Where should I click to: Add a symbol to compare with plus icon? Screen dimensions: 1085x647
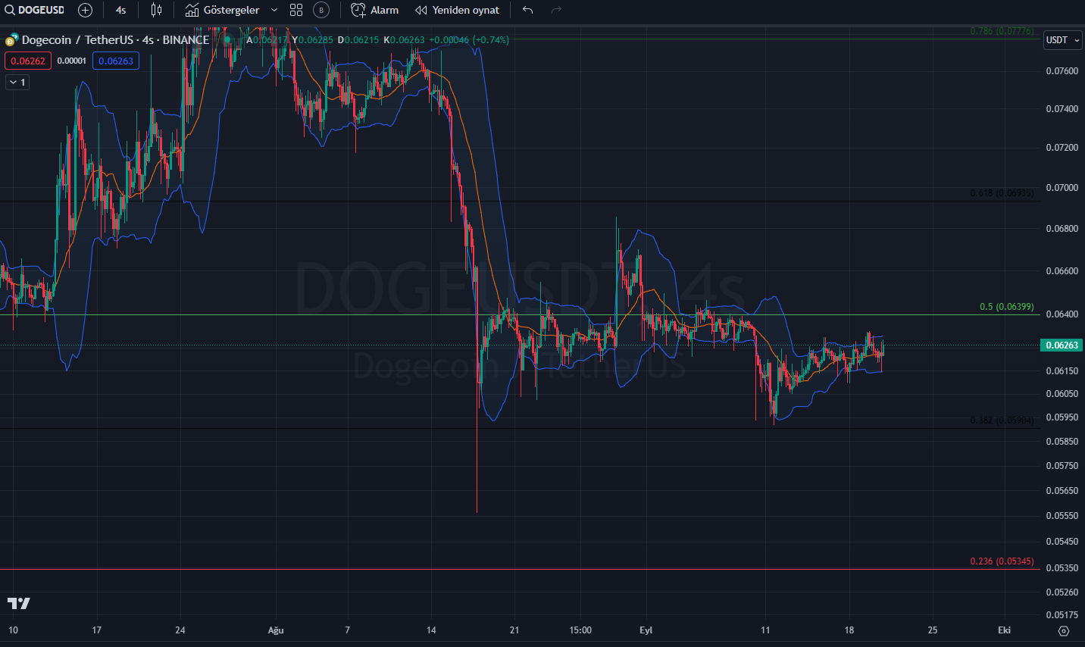point(86,10)
